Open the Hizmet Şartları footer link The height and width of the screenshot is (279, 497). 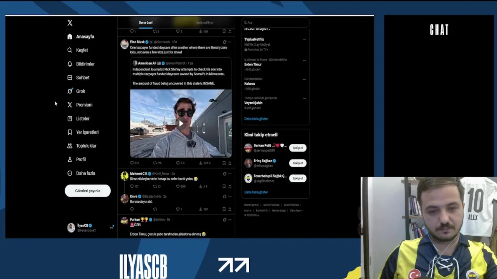(251, 205)
